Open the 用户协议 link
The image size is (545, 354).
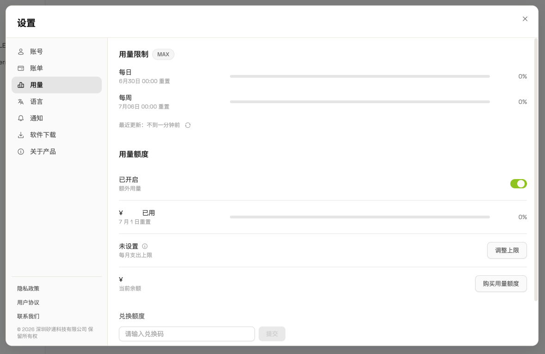(x=28, y=302)
